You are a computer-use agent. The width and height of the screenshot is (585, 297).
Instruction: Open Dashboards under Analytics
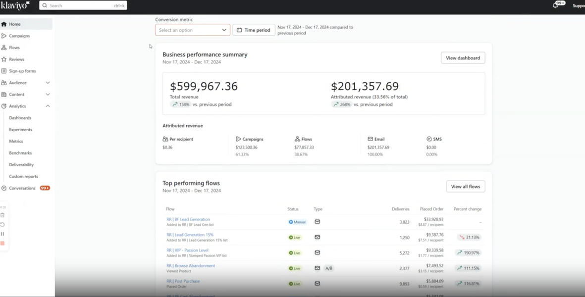(20, 118)
